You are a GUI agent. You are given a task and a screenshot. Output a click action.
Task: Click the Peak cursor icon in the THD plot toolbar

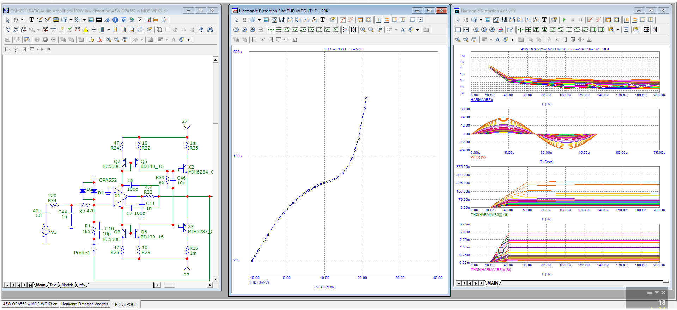click(x=287, y=30)
